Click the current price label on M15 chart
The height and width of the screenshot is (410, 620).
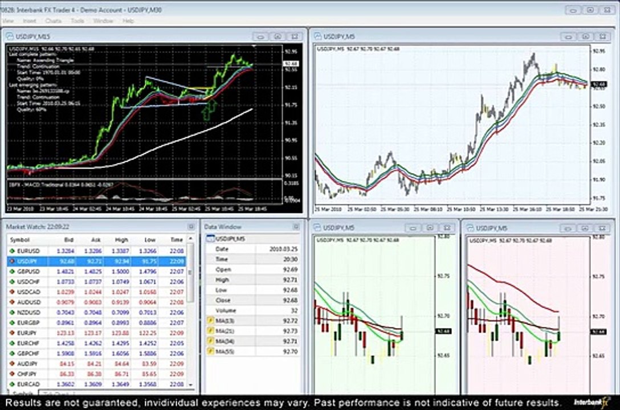point(291,64)
